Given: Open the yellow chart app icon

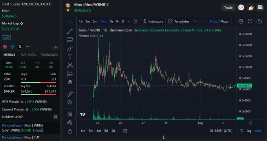Looking at the screenshot, I should (251, 7).
